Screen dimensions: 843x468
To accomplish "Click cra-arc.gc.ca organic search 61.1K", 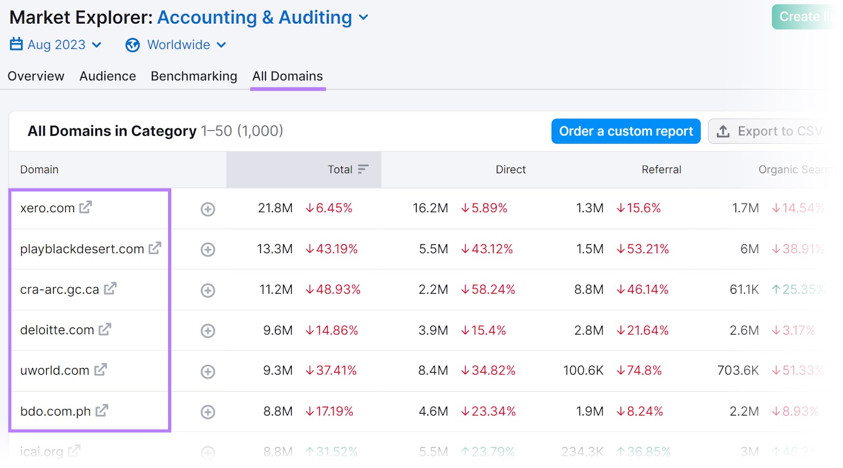I will 744,289.
